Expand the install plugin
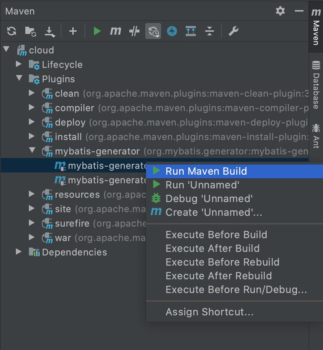Screen dimensions: 323x350 coord(32,136)
